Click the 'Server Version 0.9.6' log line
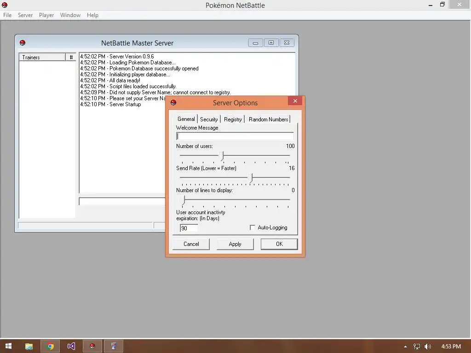Image resolution: width=471 pixels, height=353 pixels. (117, 57)
